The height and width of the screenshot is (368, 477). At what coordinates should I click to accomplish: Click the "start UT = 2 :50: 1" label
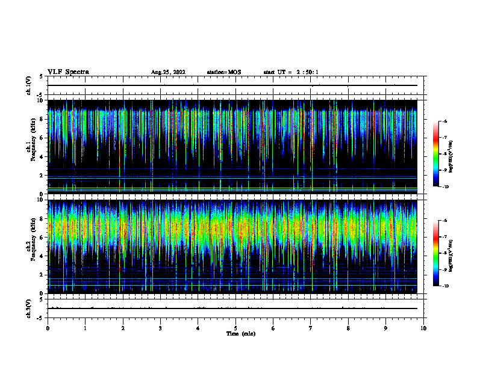(x=291, y=72)
